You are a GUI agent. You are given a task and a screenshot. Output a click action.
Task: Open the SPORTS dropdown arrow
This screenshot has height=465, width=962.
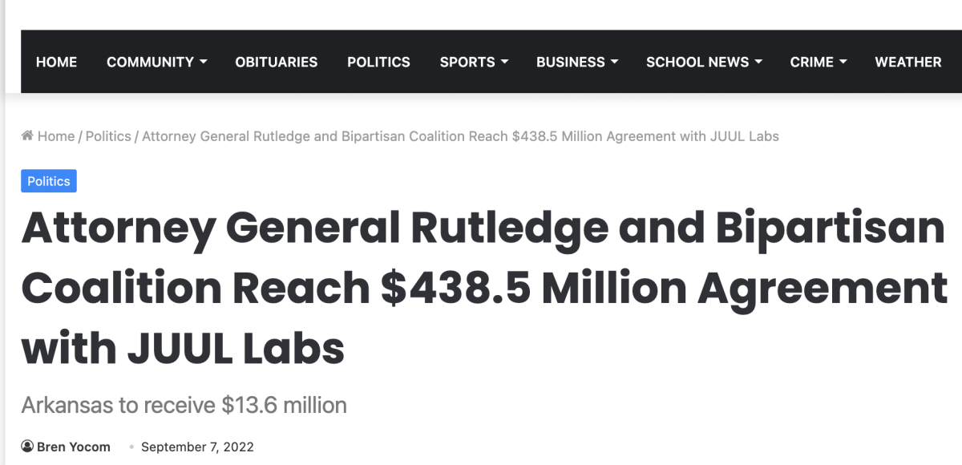click(504, 62)
